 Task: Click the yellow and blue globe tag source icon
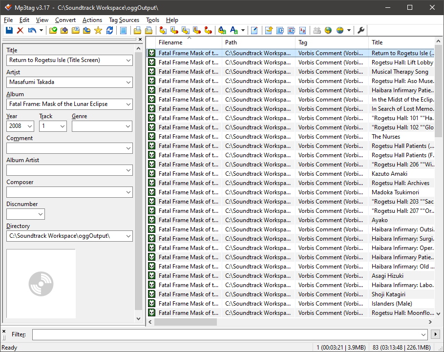340,30
